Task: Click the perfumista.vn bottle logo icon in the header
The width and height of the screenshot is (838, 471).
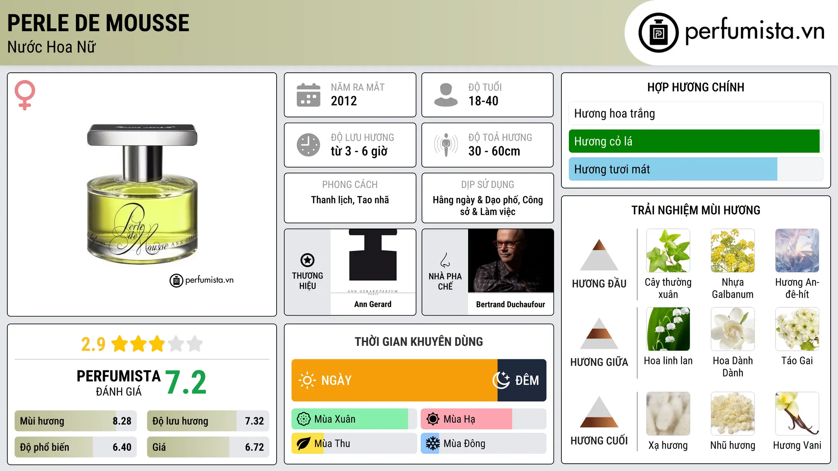Action: point(658,33)
